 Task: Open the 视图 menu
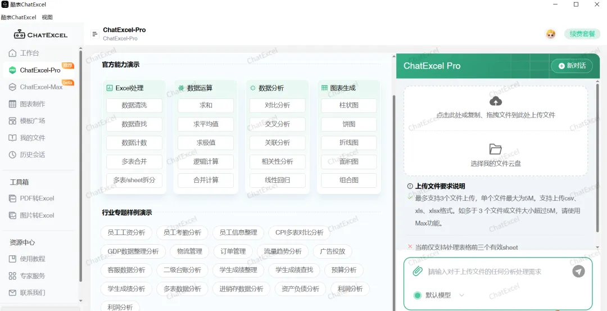[47, 17]
